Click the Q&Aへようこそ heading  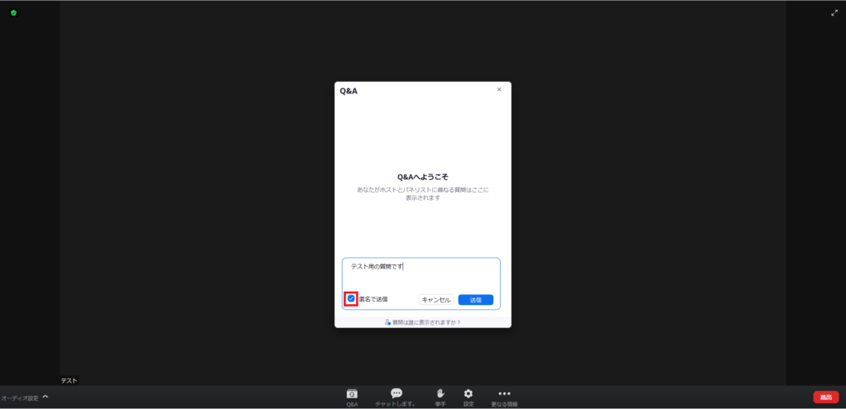[x=422, y=177]
